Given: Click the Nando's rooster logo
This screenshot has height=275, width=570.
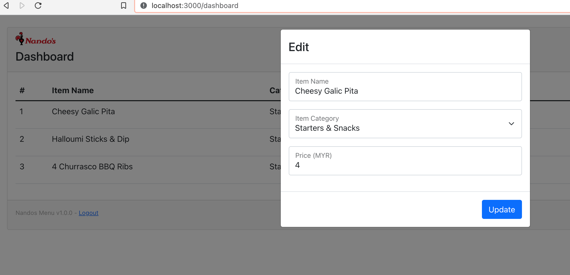Looking at the screenshot, I should (36, 39).
